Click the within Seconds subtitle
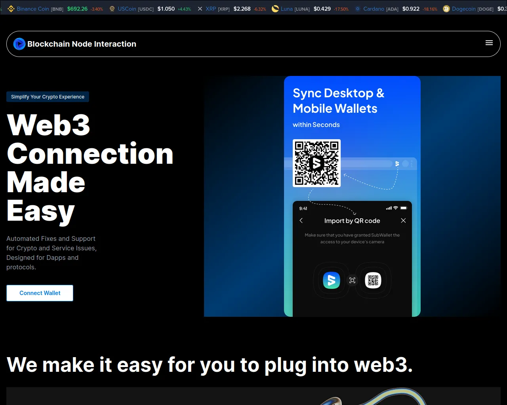 316,125
